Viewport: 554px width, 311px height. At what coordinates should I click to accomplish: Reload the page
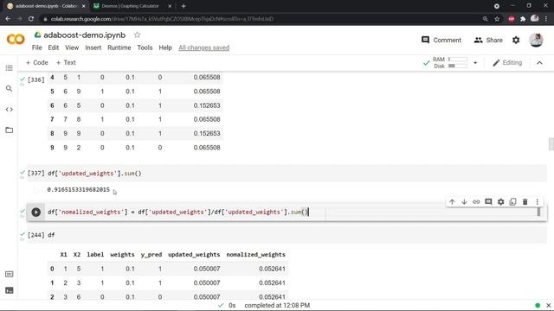(x=31, y=19)
